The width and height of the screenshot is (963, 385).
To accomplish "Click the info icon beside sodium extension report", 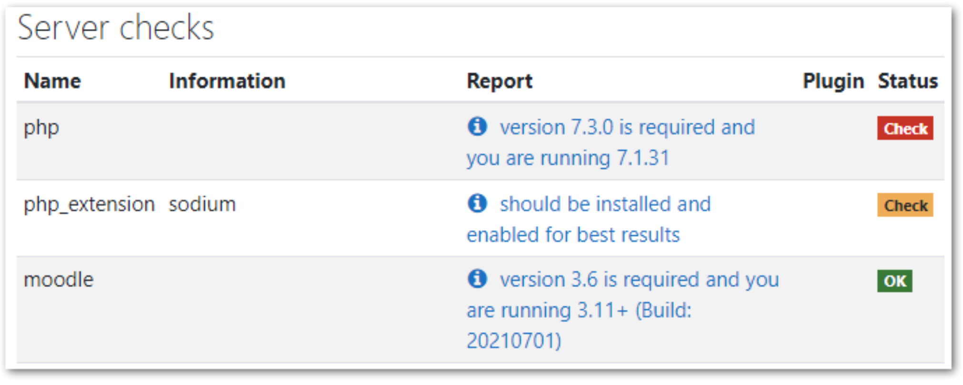I will (477, 203).
